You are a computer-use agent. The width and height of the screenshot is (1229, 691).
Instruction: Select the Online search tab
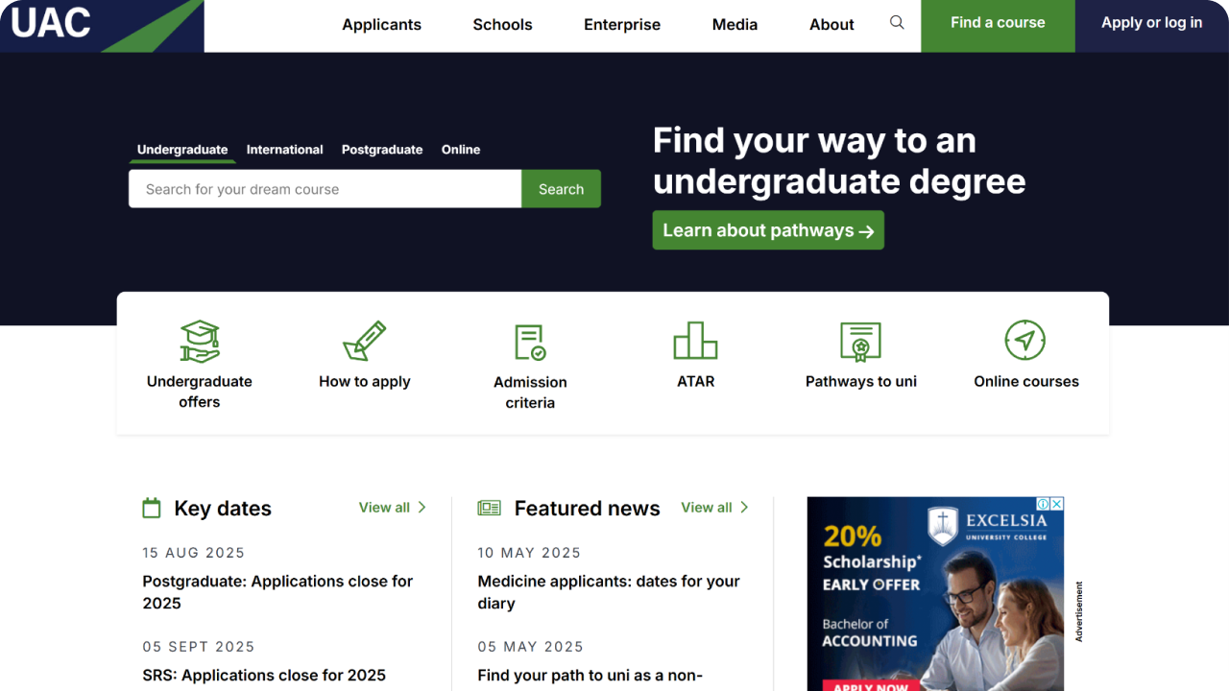coord(461,150)
